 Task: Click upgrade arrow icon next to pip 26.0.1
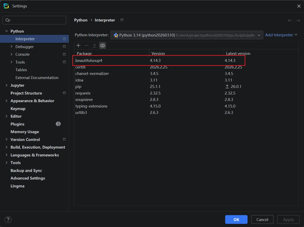(x=227, y=87)
